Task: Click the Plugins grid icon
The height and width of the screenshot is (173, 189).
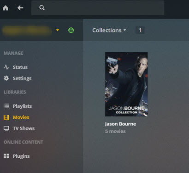Action: (x=6, y=156)
